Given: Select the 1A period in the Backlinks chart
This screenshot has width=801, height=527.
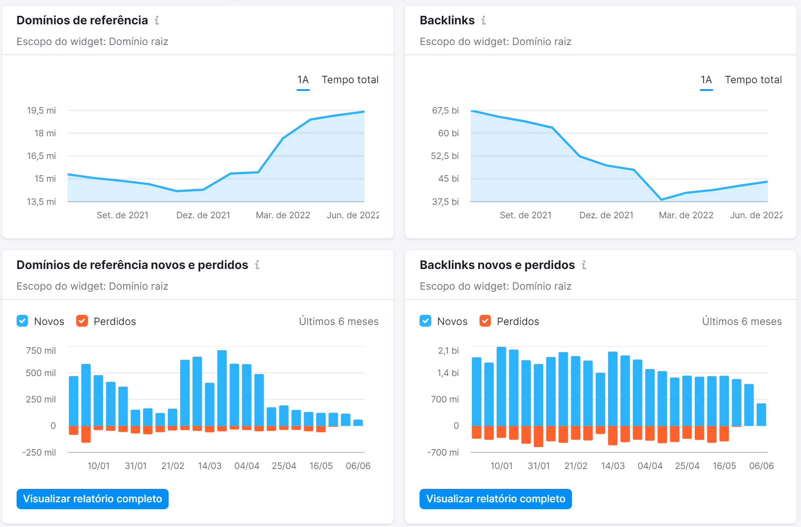Looking at the screenshot, I should pyautogui.click(x=706, y=80).
